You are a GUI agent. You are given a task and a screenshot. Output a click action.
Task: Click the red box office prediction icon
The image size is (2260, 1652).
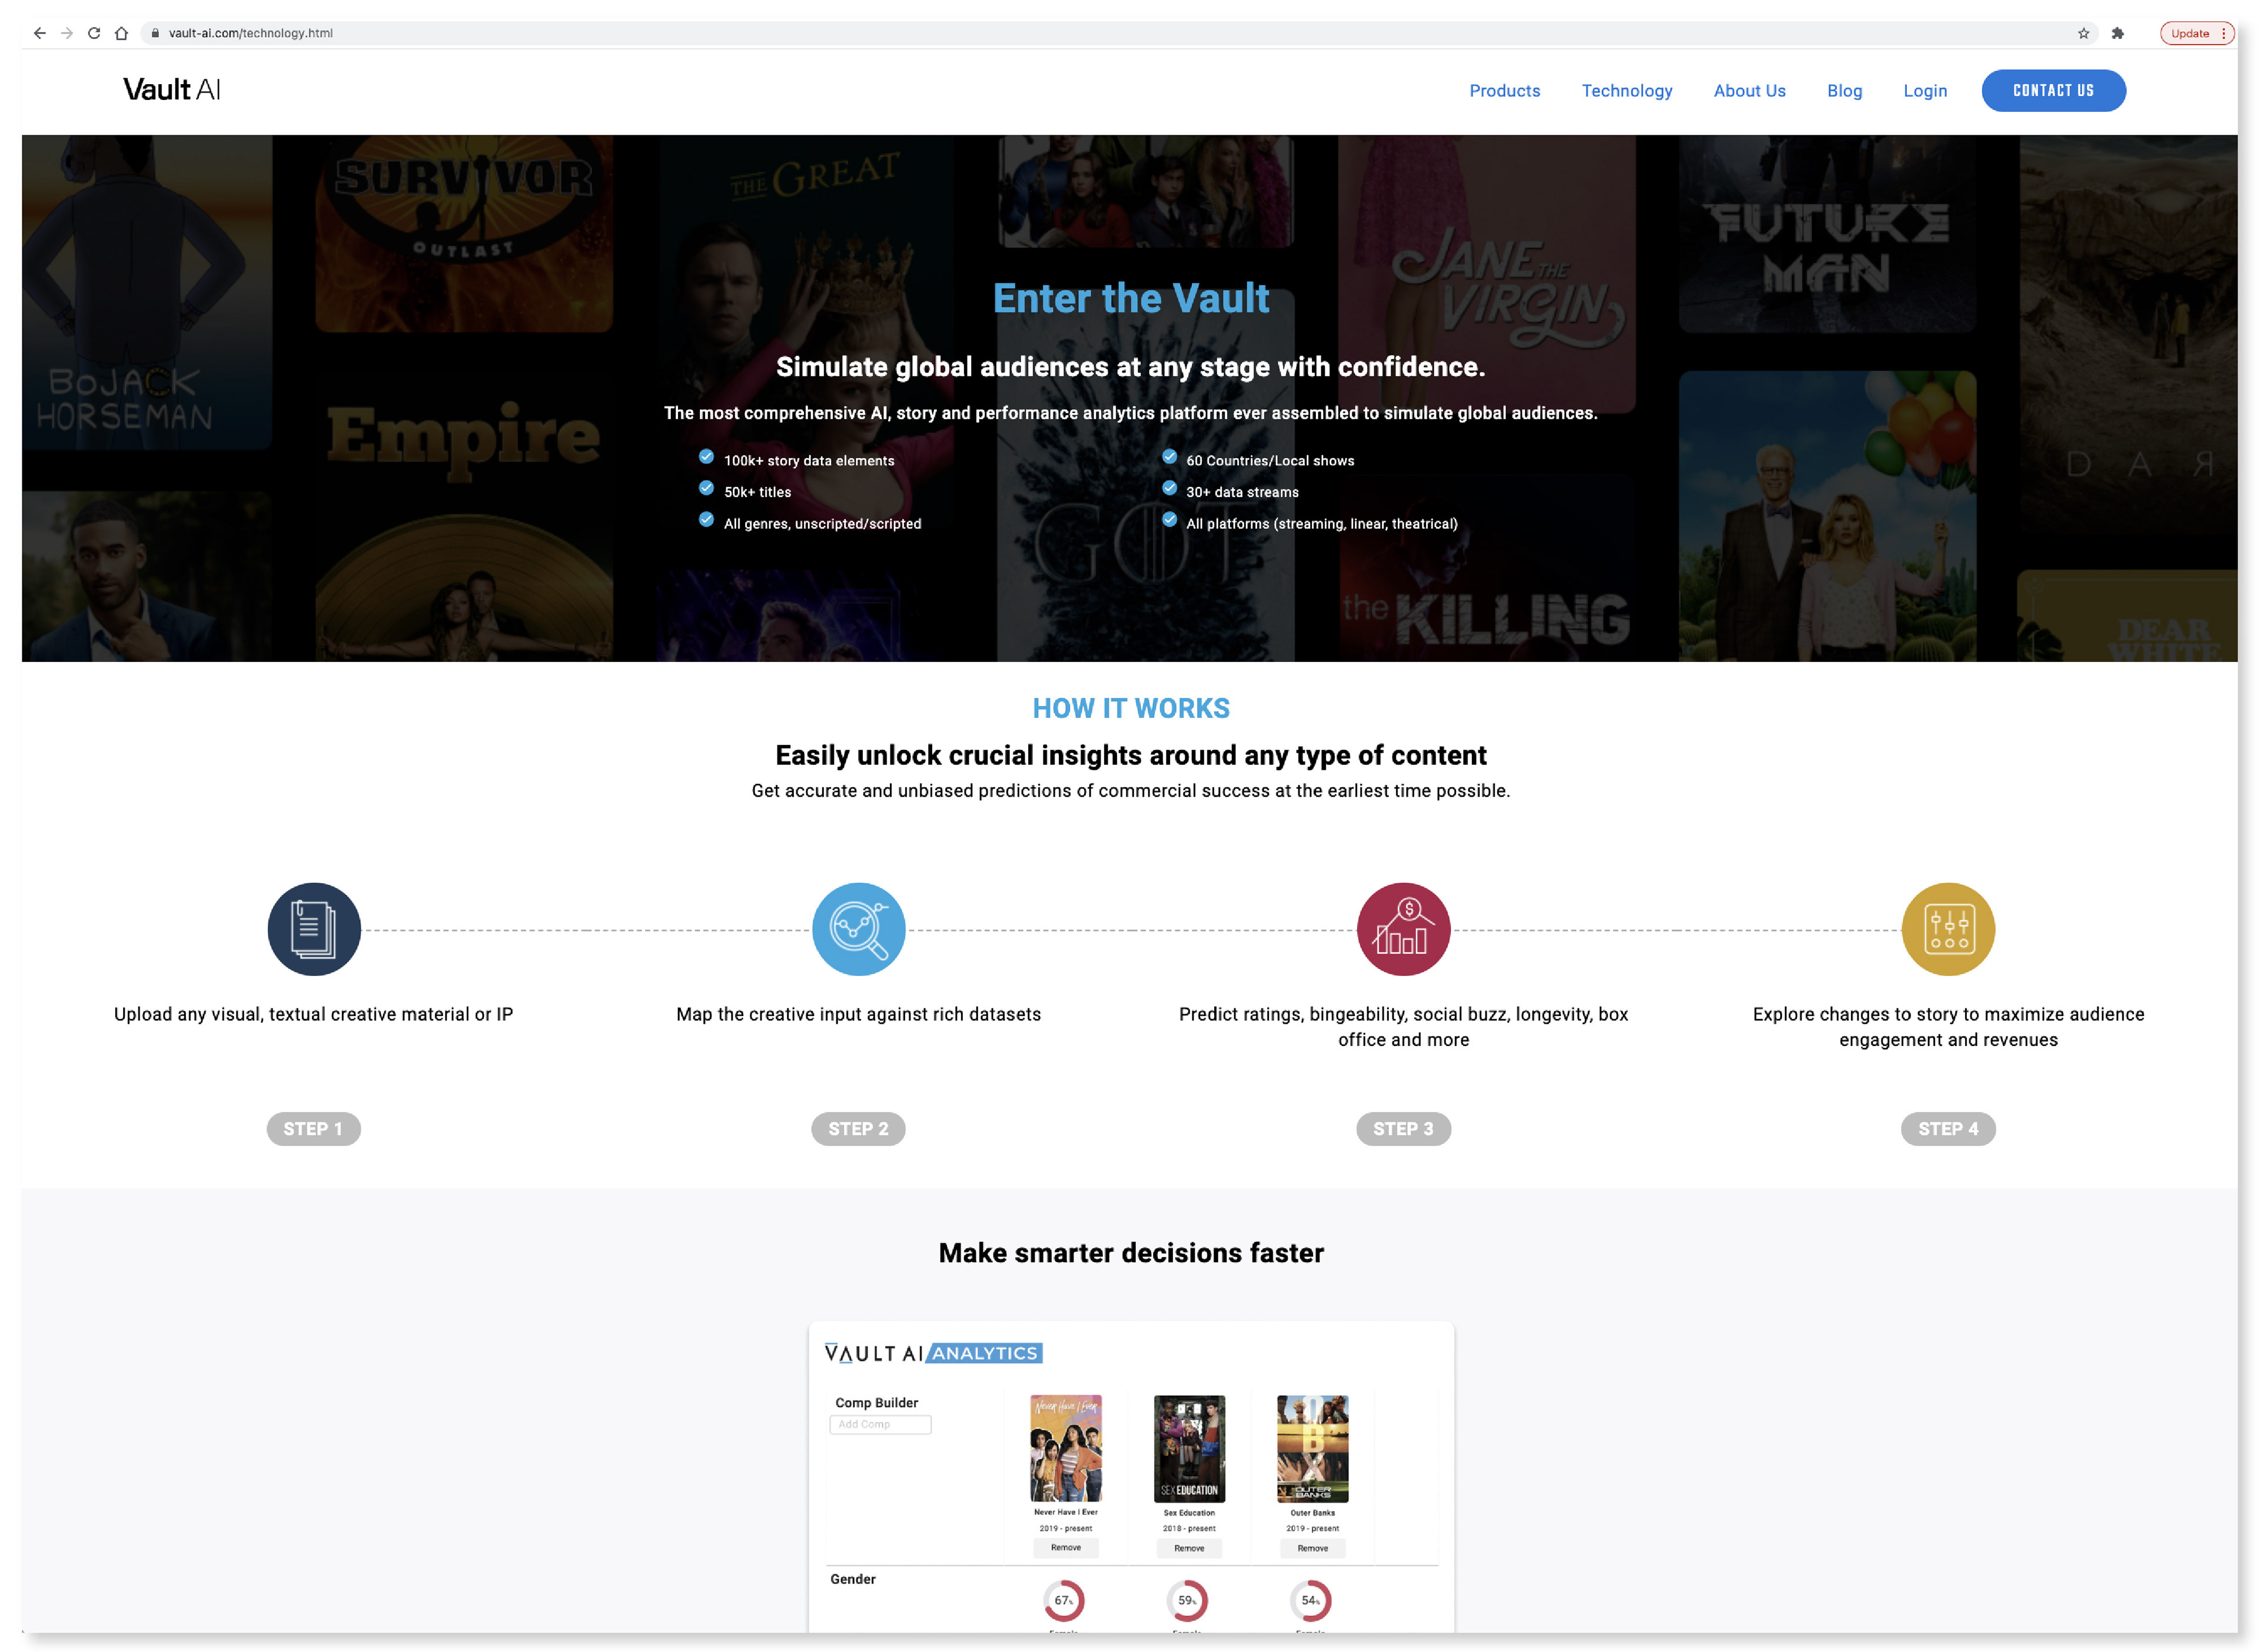pyautogui.click(x=1402, y=929)
